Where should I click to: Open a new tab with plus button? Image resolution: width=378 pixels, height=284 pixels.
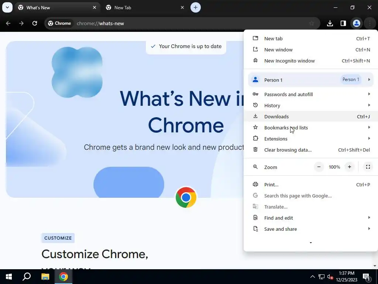click(x=196, y=7)
